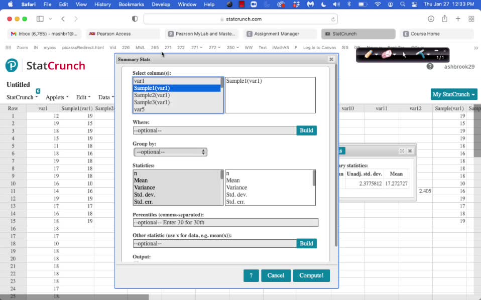The width and height of the screenshot is (481, 300).
Task: Open Control Center in menu bar
Action: (x=414, y=5)
